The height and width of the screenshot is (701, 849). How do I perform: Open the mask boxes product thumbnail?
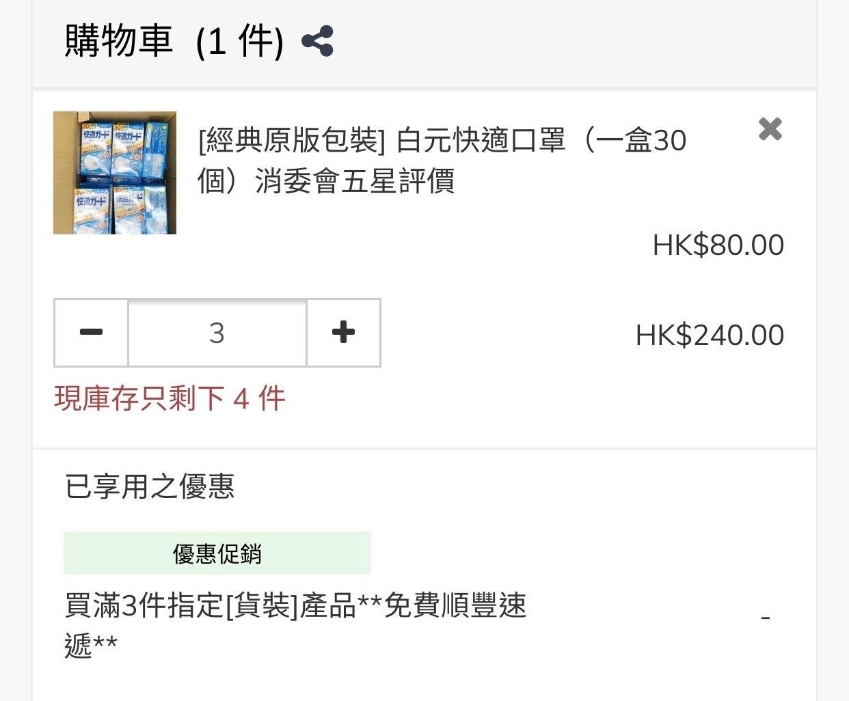pyautogui.click(x=115, y=173)
